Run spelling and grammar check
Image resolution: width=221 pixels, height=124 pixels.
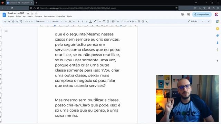[x=17, y=21]
